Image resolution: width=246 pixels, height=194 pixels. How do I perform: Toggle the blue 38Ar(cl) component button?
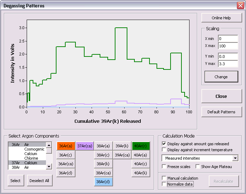(103, 182)
